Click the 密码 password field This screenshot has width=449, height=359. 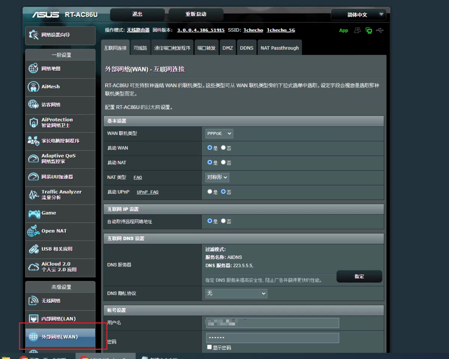click(273, 338)
